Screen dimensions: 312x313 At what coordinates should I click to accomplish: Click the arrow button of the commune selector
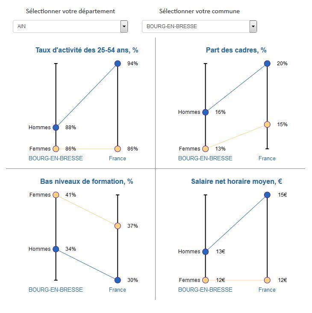tap(253, 26)
